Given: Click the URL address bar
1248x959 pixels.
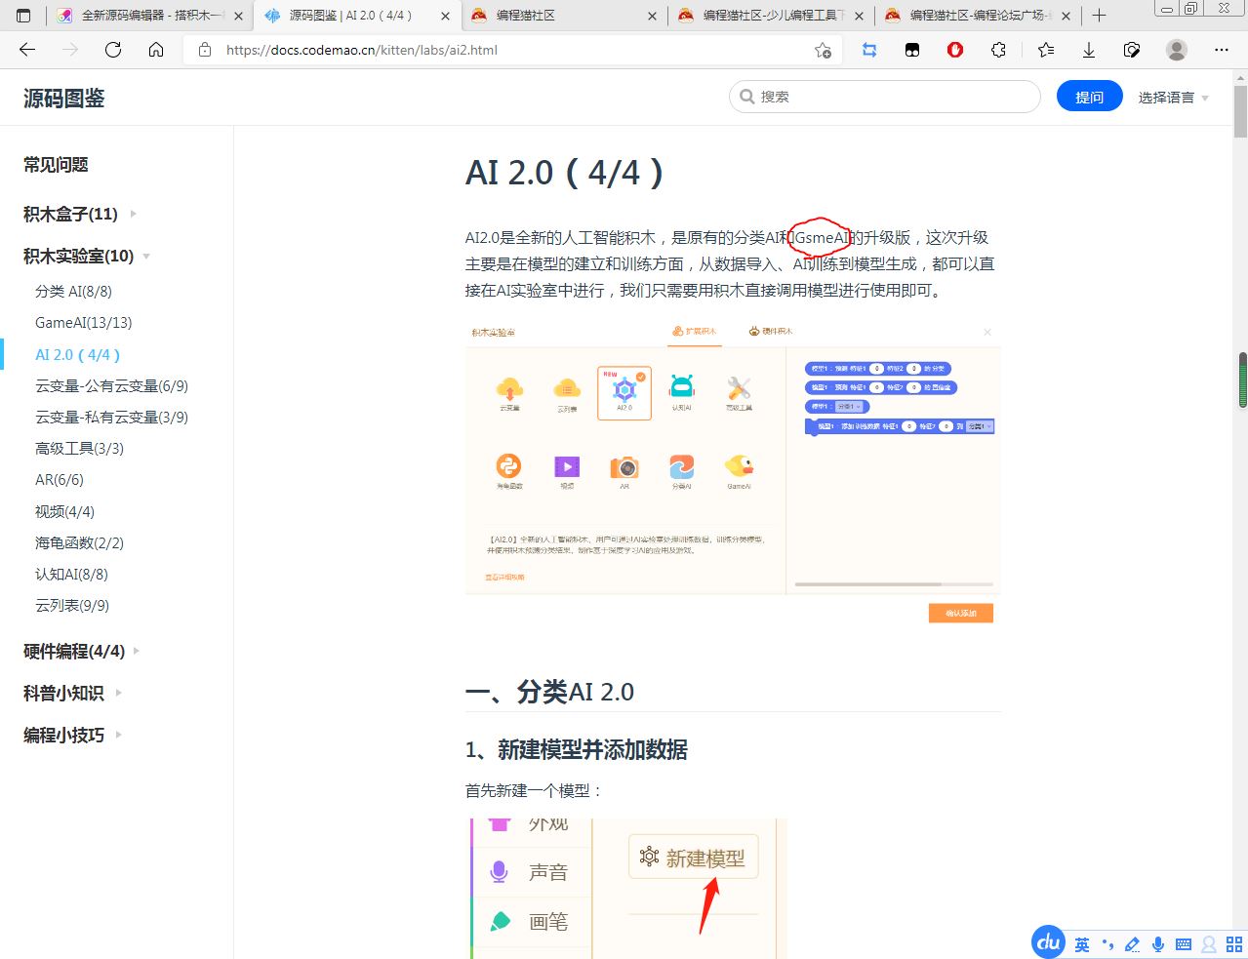Looking at the screenshot, I should pos(512,50).
